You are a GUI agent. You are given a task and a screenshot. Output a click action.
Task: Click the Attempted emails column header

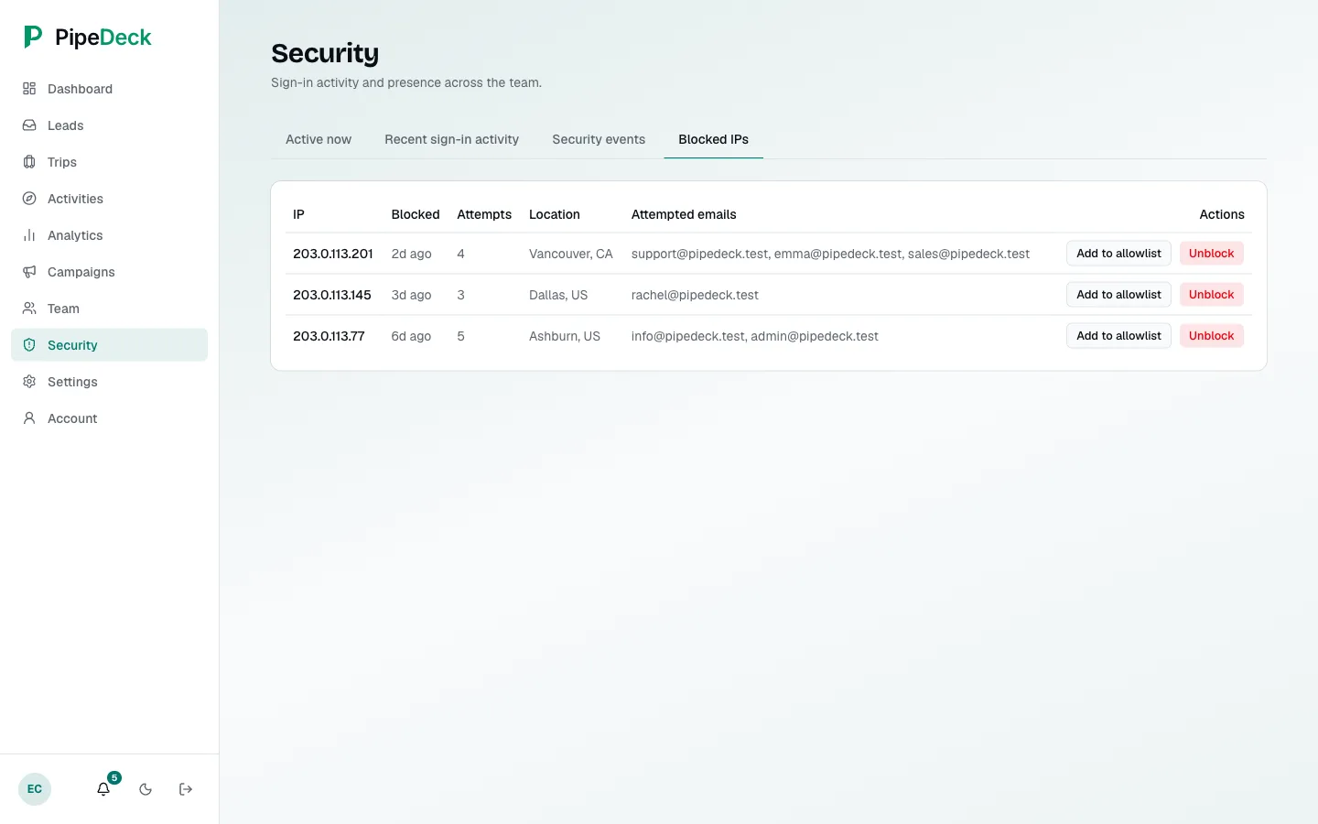click(x=684, y=214)
